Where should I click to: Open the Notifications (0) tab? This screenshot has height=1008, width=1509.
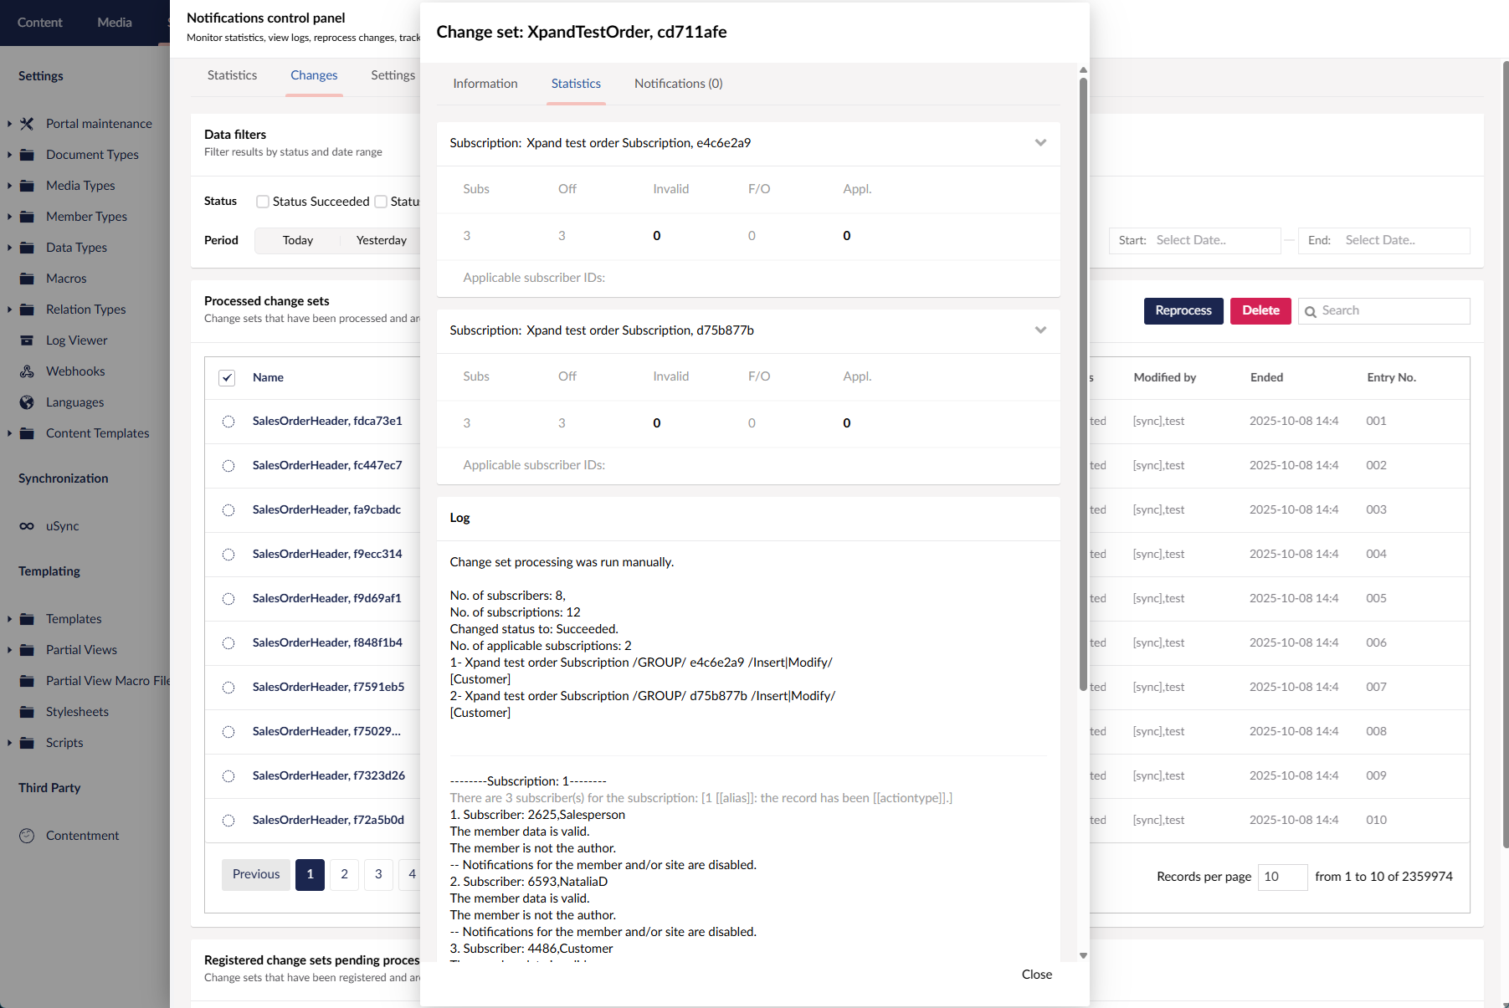tap(678, 84)
